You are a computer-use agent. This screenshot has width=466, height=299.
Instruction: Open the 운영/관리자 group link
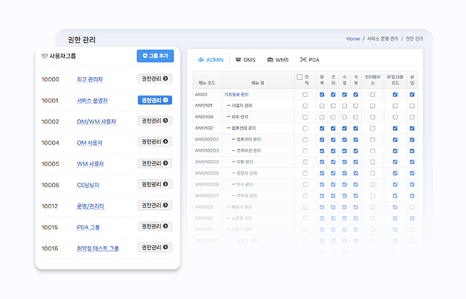pos(91,206)
